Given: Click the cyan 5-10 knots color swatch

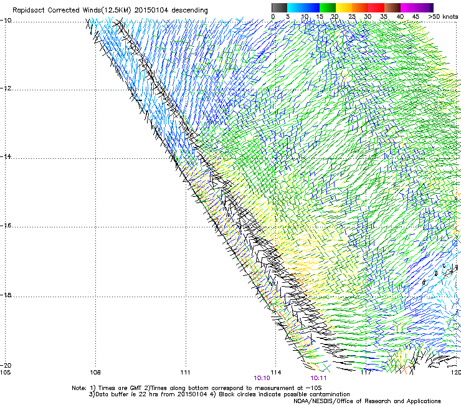Looking at the screenshot, I should pos(295,7).
